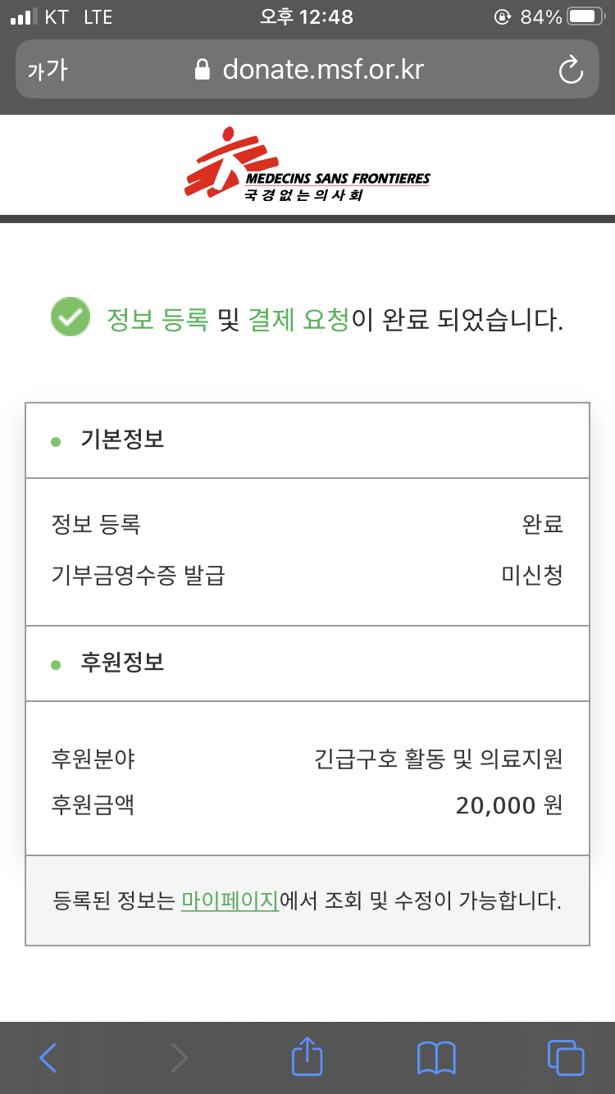Image resolution: width=615 pixels, height=1094 pixels.
Task: Tap the Safari back arrow
Action: [48, 1057]
